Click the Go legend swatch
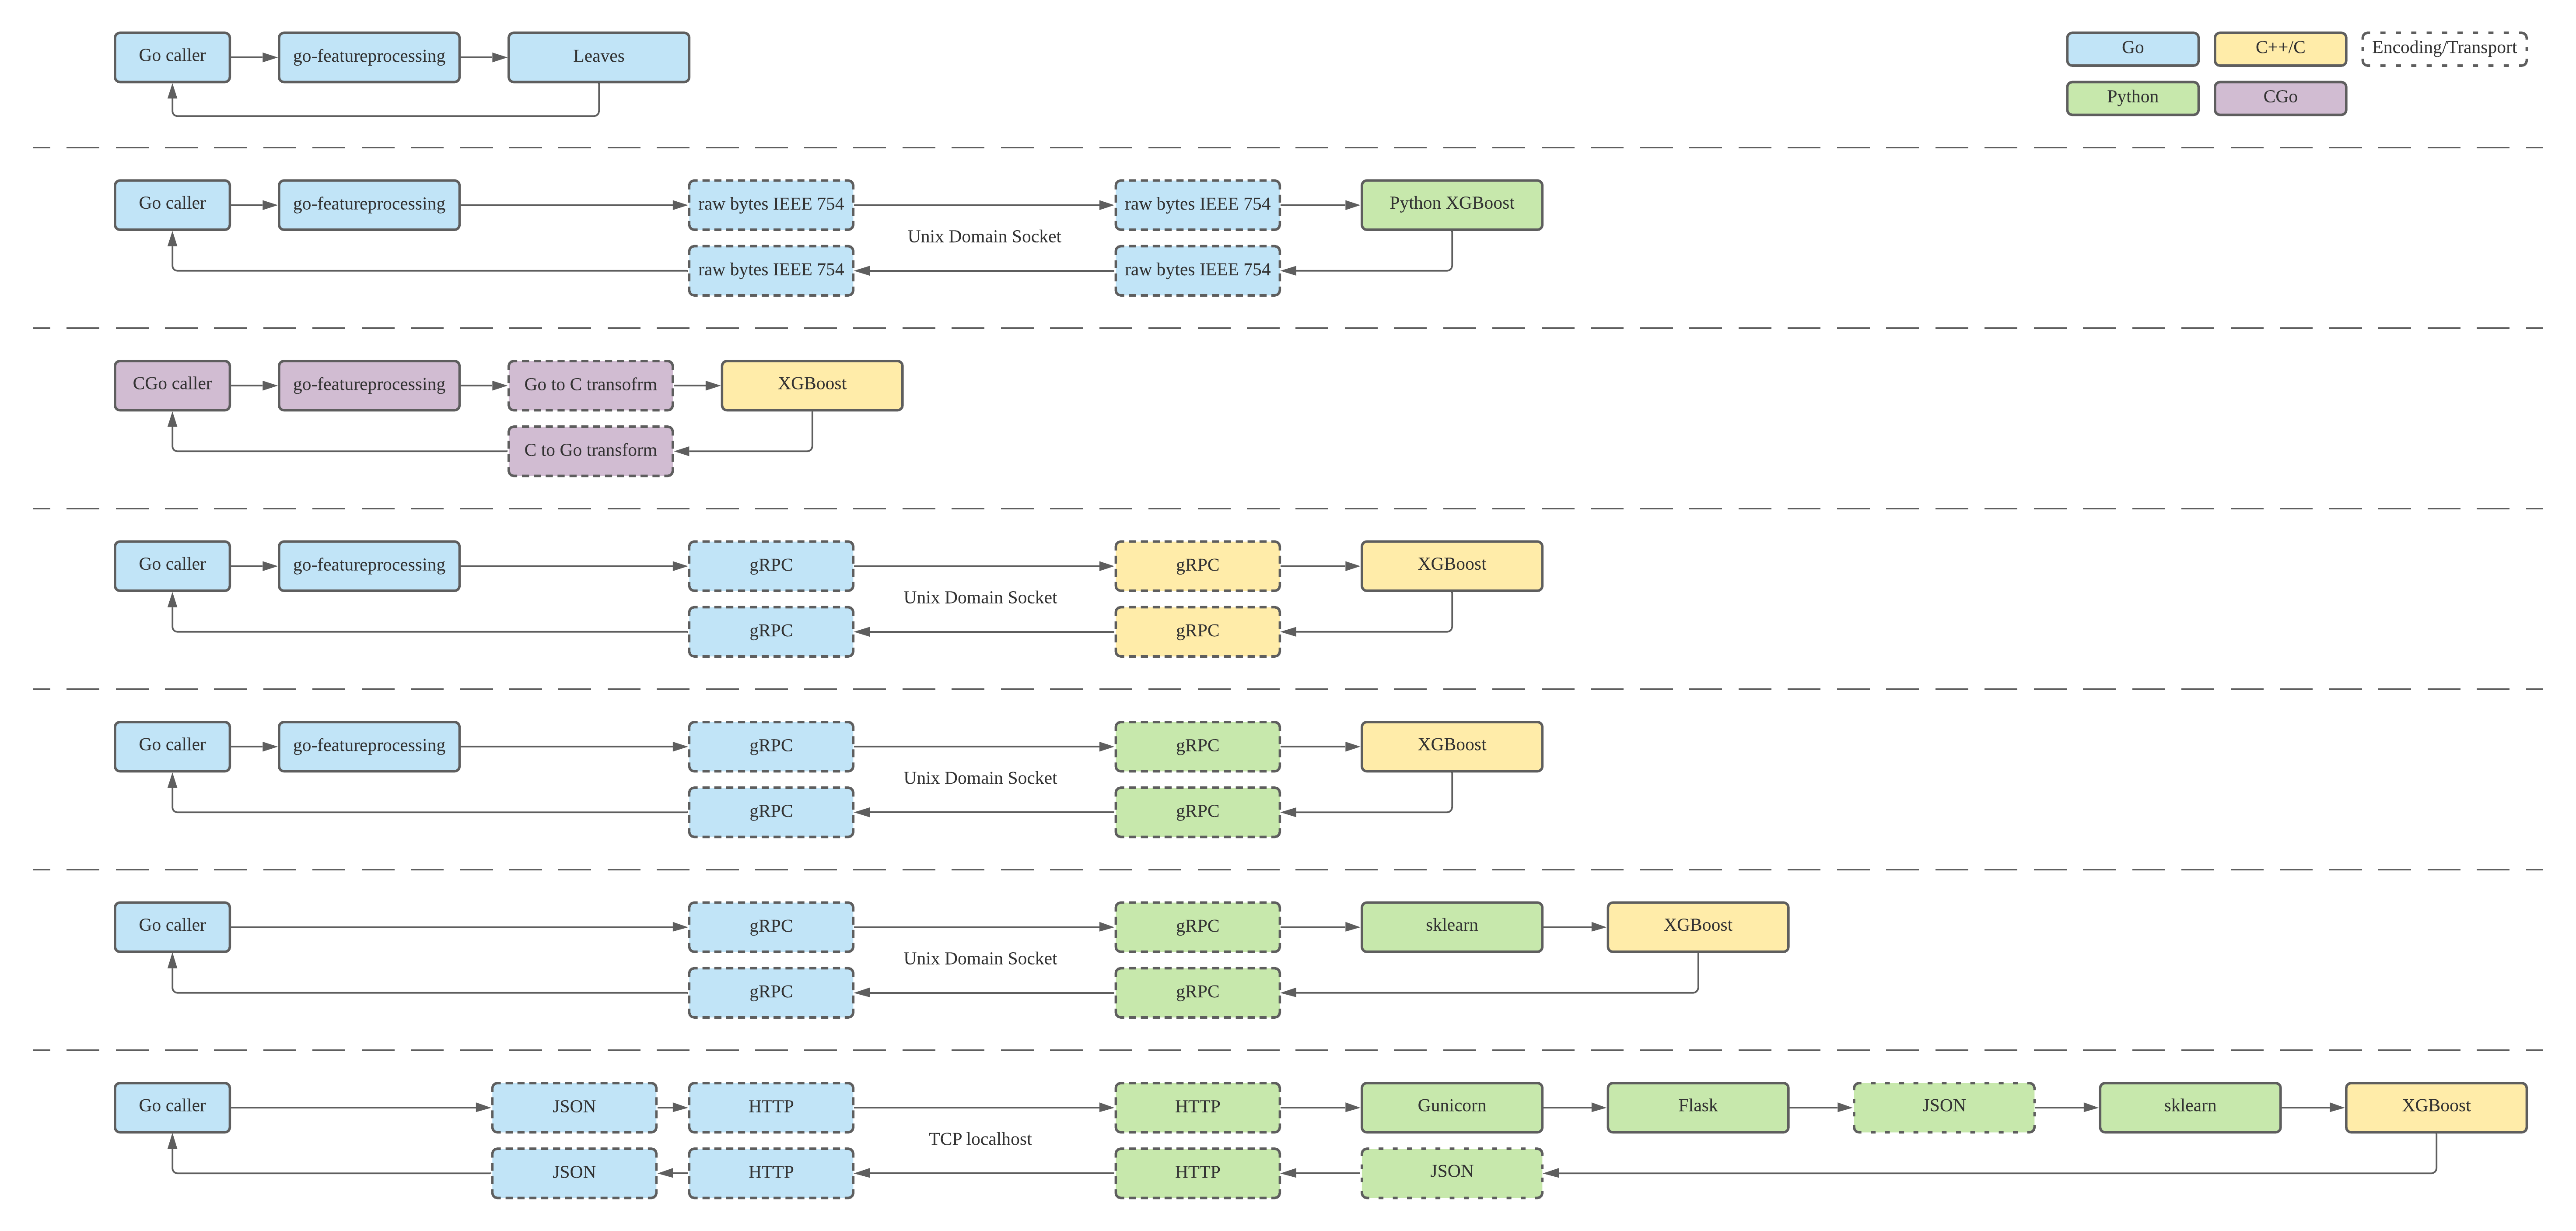 (2132, 48)
